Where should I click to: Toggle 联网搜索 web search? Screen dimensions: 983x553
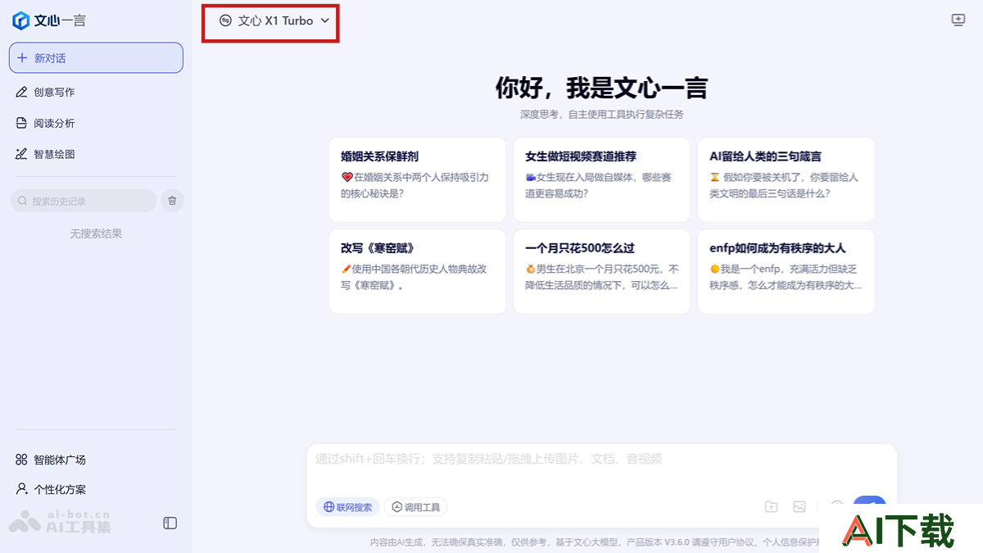348,507
